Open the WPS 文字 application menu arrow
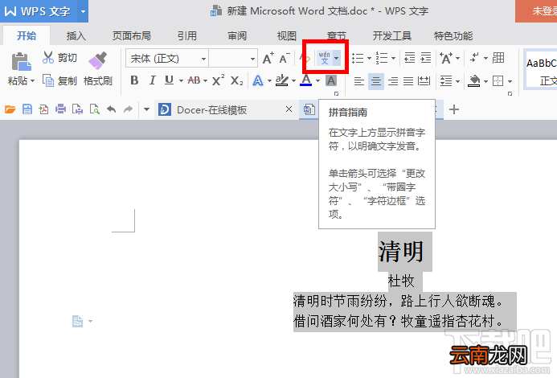The width and height of the screenshot is (557, 378). (x=83, y=11)
